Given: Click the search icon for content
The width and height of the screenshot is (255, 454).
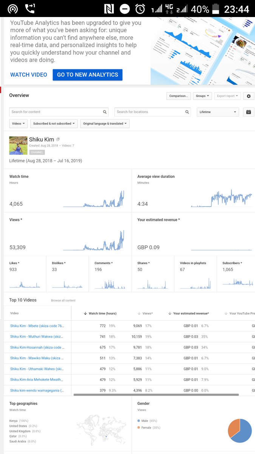Looking at the screenshot, I should [x=105, y=112].
